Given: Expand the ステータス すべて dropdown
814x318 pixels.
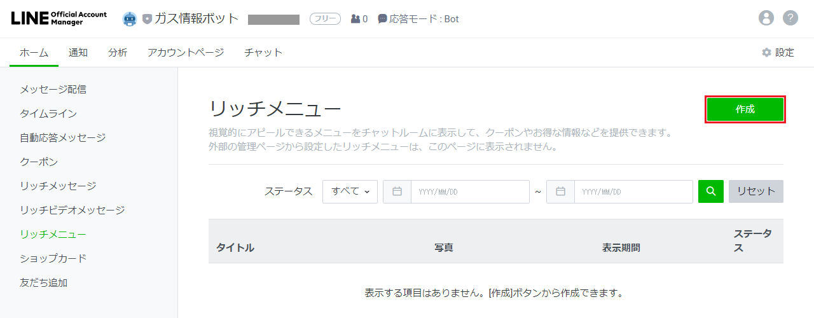Looking at the screenshot, I should pos(350,191).
